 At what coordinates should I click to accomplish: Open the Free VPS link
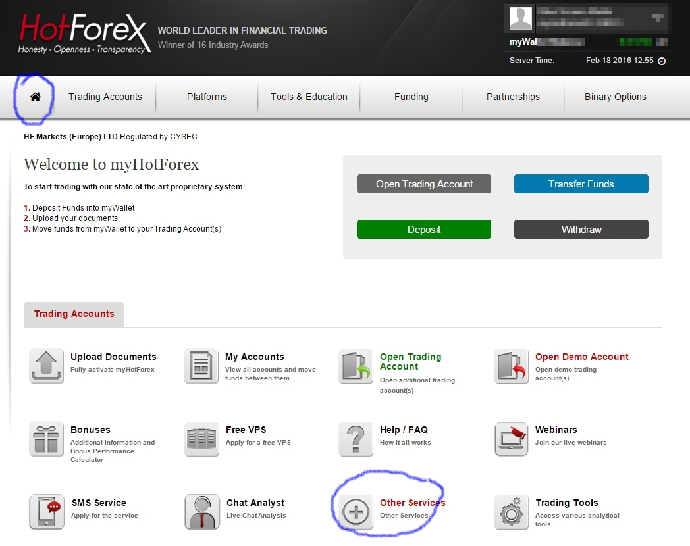click(246, 430)
